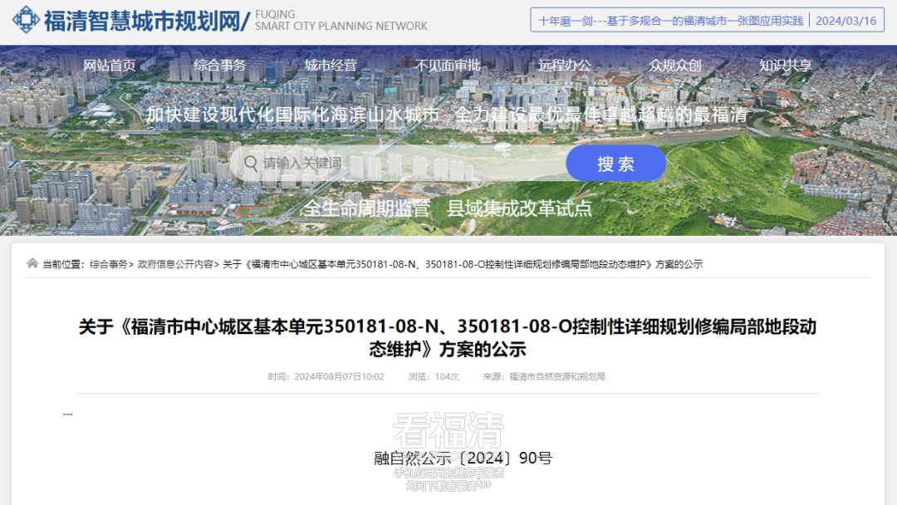Go to 综合事务 in the breadcrumb
Screen dimensions: 897x505
pyautogui.click(x=109, y=264)
